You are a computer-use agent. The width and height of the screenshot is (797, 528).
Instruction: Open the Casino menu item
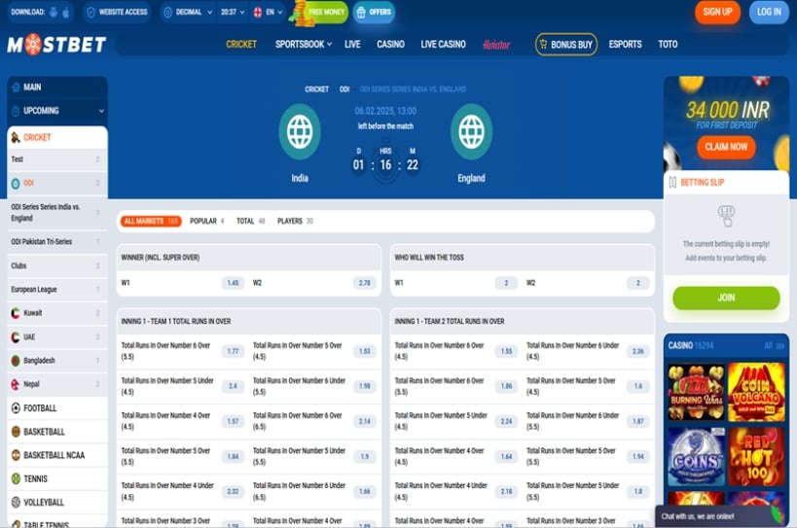coord(390,44)
